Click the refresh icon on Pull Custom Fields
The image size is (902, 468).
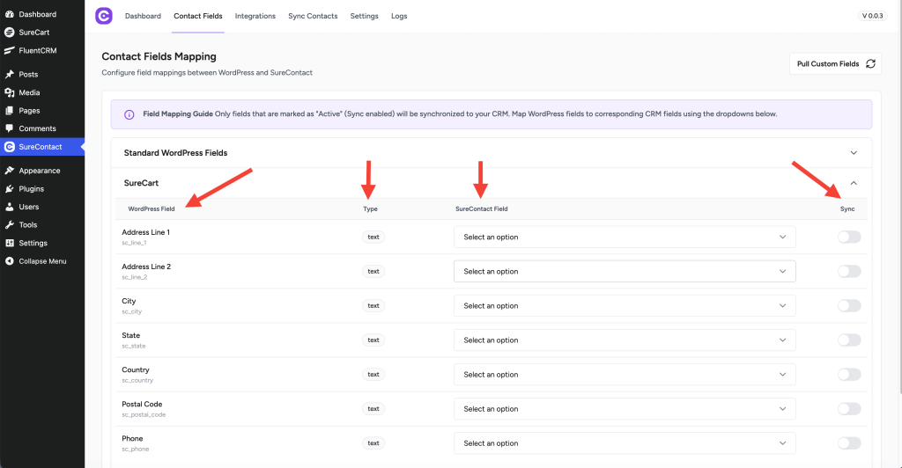pyautogui.click(x=870, y=63)
